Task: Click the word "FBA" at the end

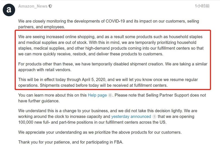Action: 118,142
